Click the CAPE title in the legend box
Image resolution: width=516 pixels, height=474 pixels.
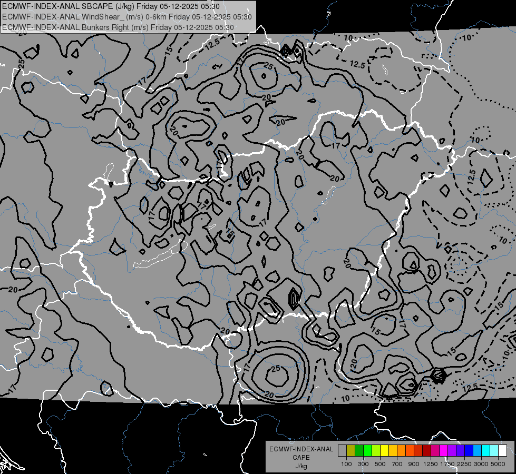(301, 458)
